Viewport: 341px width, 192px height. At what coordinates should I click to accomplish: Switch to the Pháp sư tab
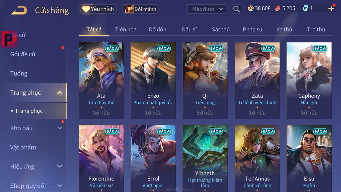[x=252, y=29]
